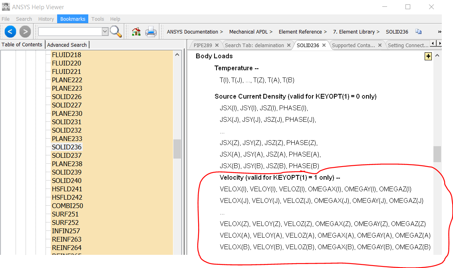The height and width of the screenshot is (268, 453).
Task: Switch to Advanced Search tab
Action: click(67, 45)
